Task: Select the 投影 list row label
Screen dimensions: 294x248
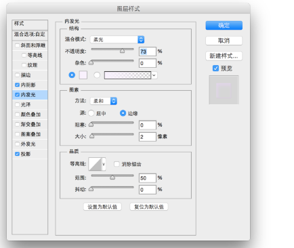Action: [x=26, y=154]
